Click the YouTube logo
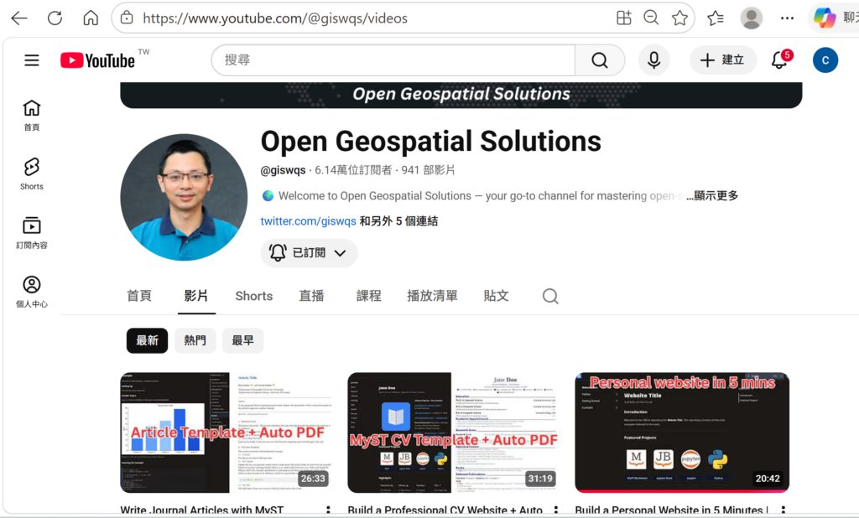Image resolution: width=859 pixels, height=518 pixels. point(97,60)
